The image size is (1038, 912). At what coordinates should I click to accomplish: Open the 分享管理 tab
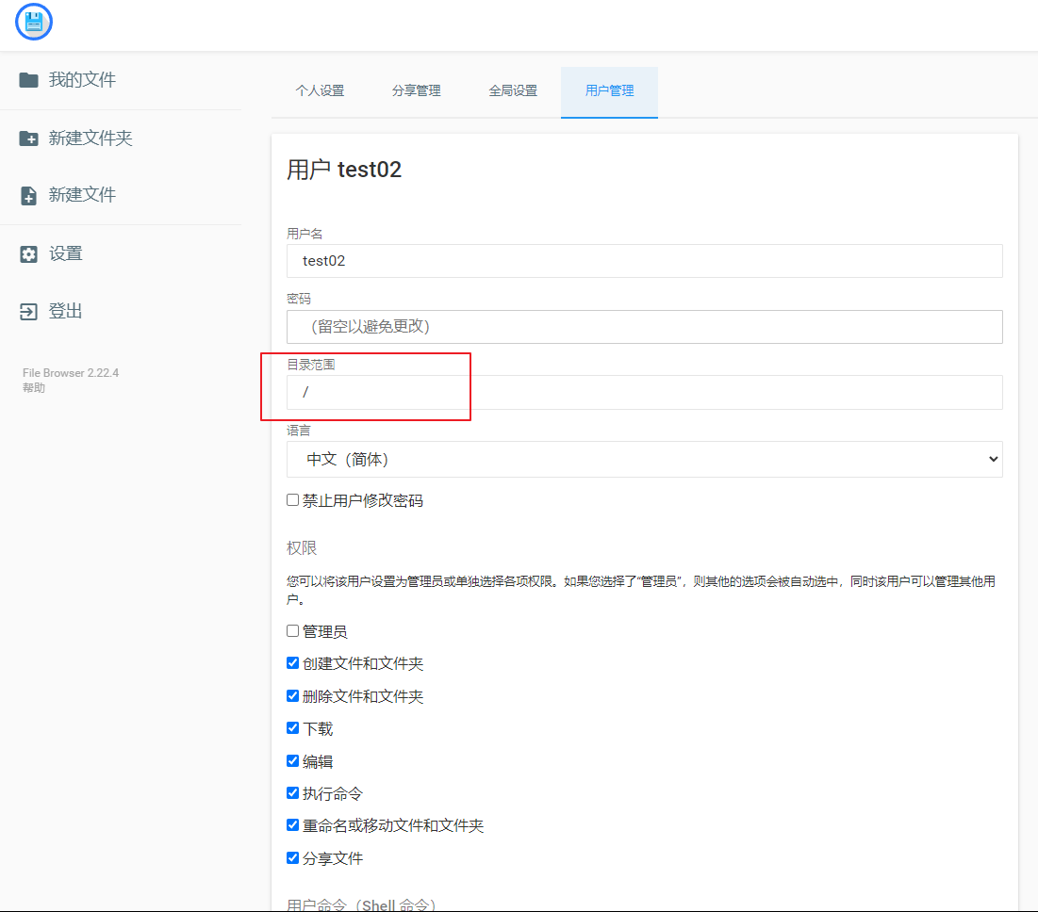[x=416, y=91]
